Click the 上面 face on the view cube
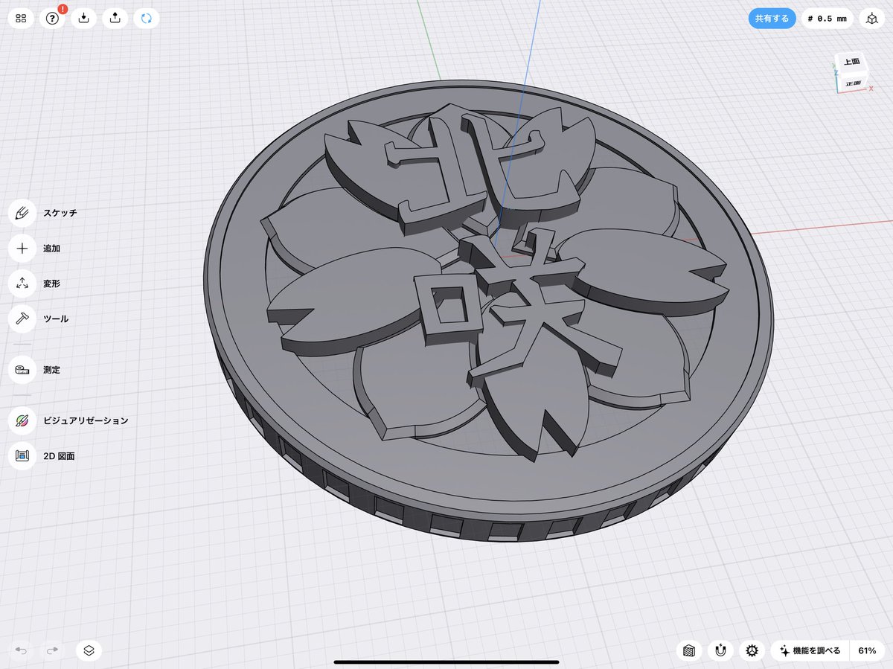 (853, 60)
